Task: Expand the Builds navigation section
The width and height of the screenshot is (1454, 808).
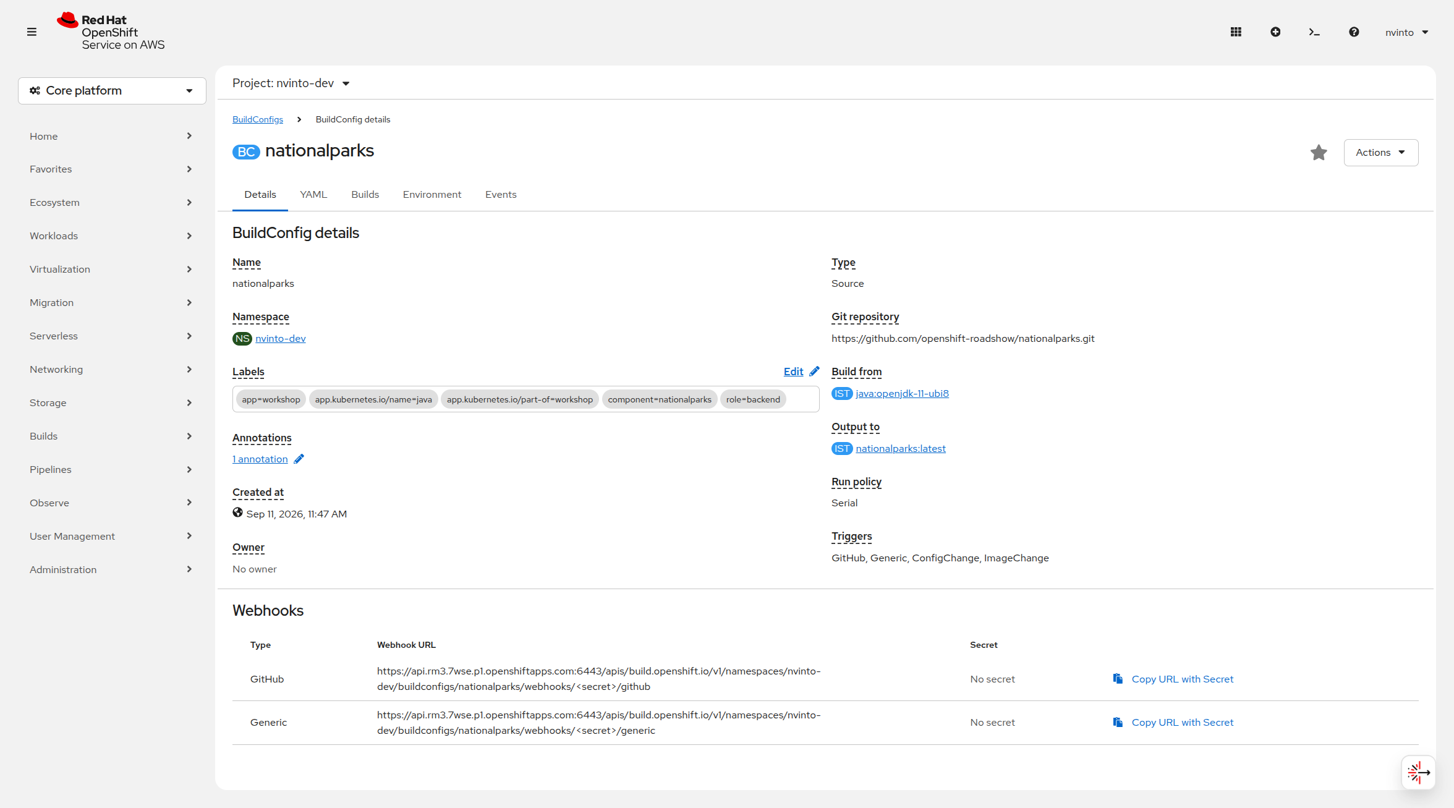Action: 111,436
